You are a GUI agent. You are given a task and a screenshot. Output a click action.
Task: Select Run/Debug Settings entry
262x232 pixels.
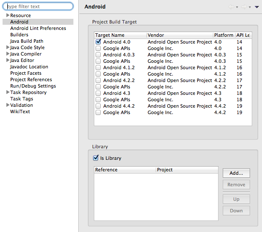[33, 86]
